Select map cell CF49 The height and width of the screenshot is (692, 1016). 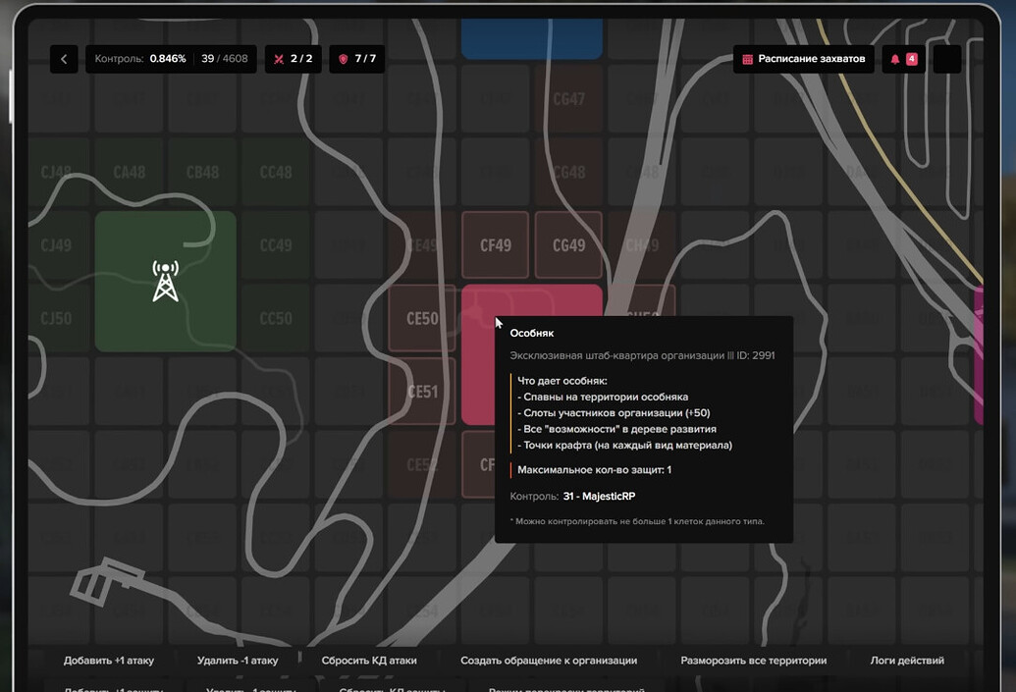point(496,245)
